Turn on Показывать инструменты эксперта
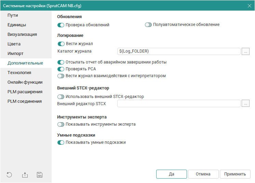 tap(61, 125)
